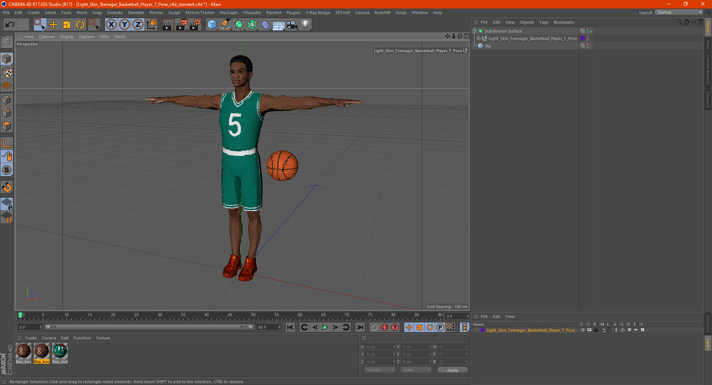Open the Redshift menu
This screenshot has width=712, height=385.
(x=382, y=13)
